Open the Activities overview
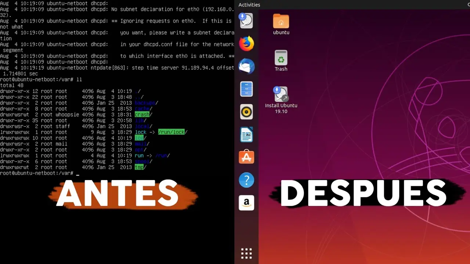This screenshot has width=470, height=264. click(249, 5)
